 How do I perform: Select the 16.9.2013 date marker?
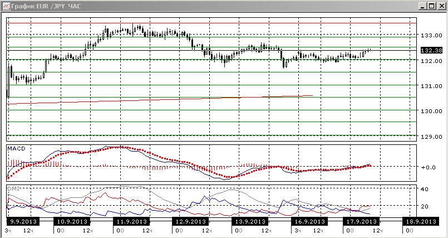tap(309, 221)
